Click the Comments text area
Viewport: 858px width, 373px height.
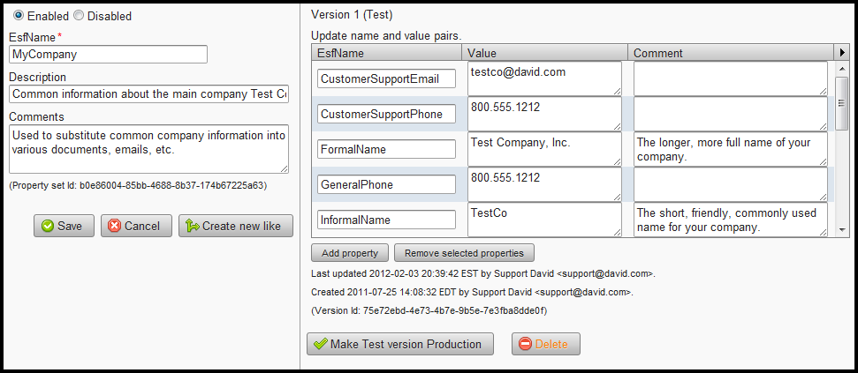click(x=148, y=149)
